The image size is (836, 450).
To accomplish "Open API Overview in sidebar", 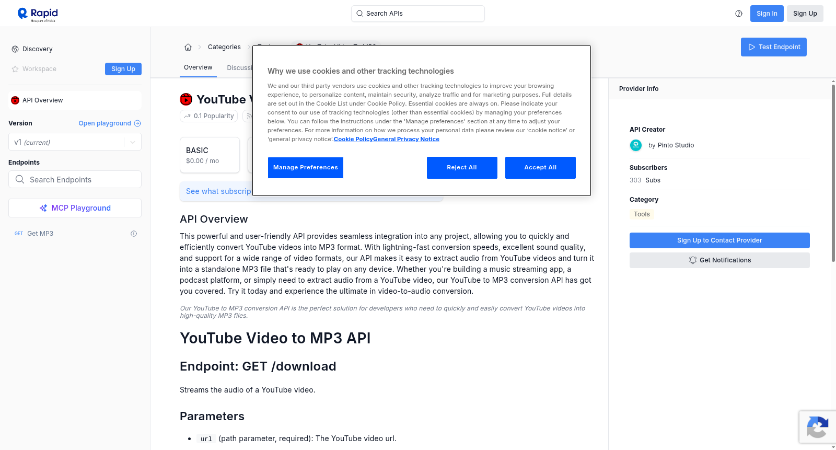I will [75, 100].
